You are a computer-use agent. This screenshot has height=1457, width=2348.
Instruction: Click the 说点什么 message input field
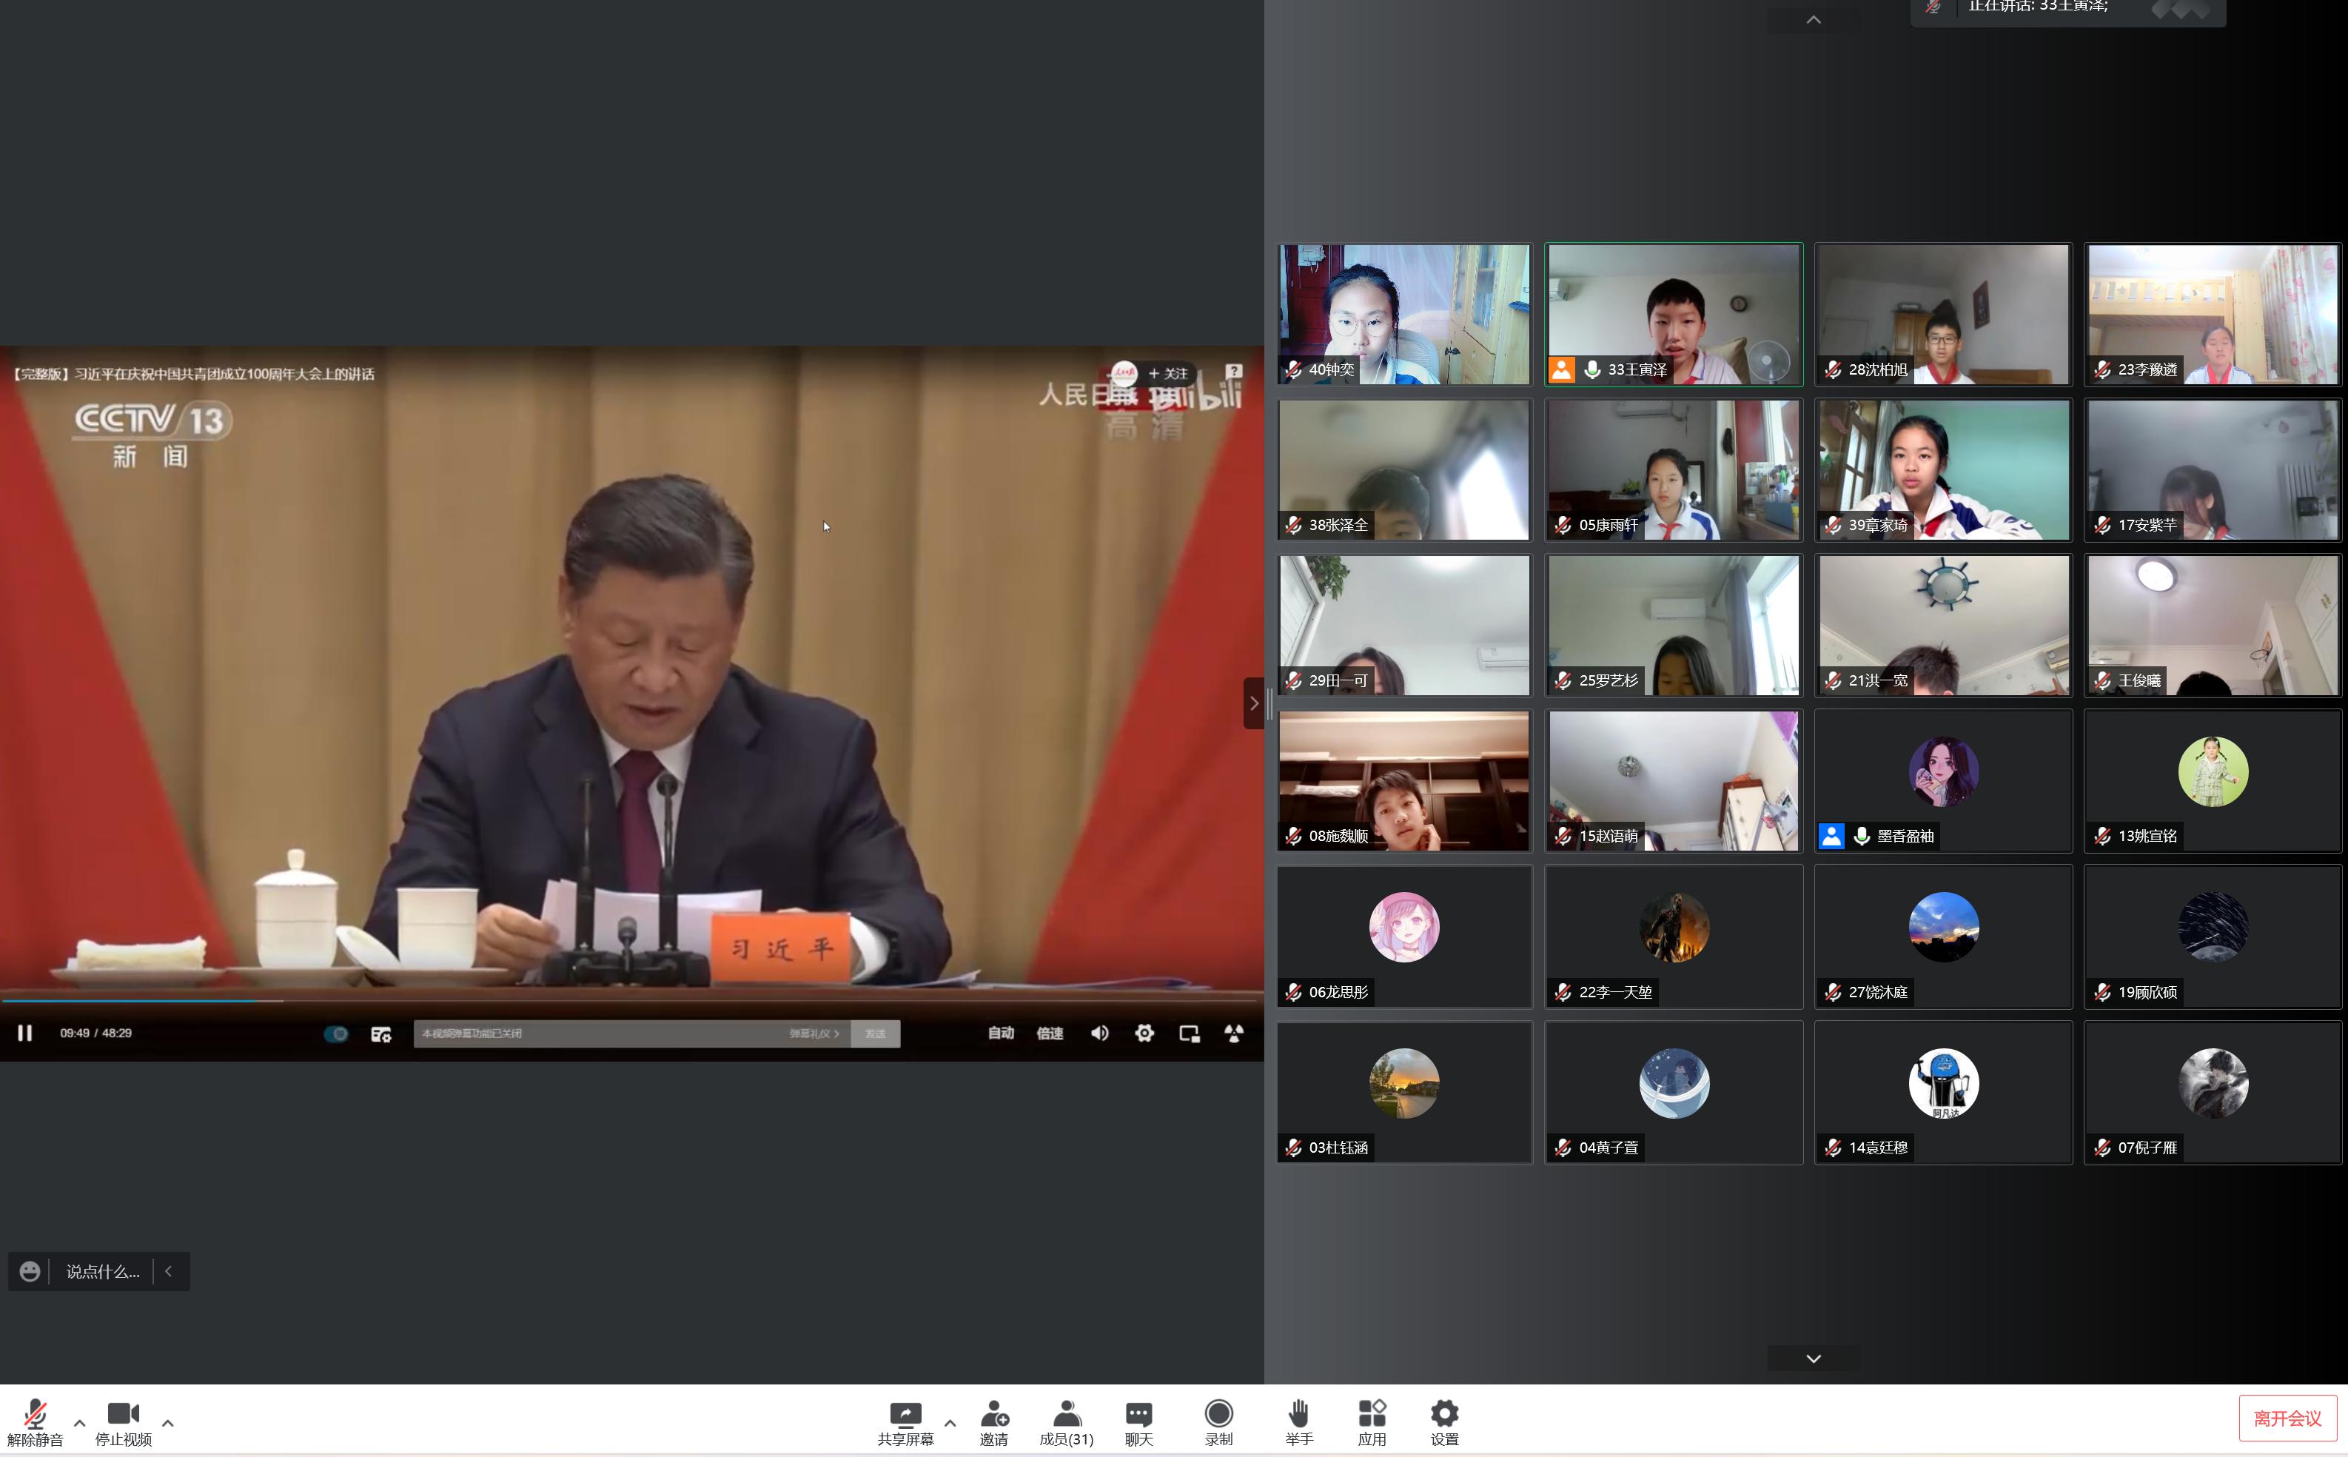[x=102, y=1272]
